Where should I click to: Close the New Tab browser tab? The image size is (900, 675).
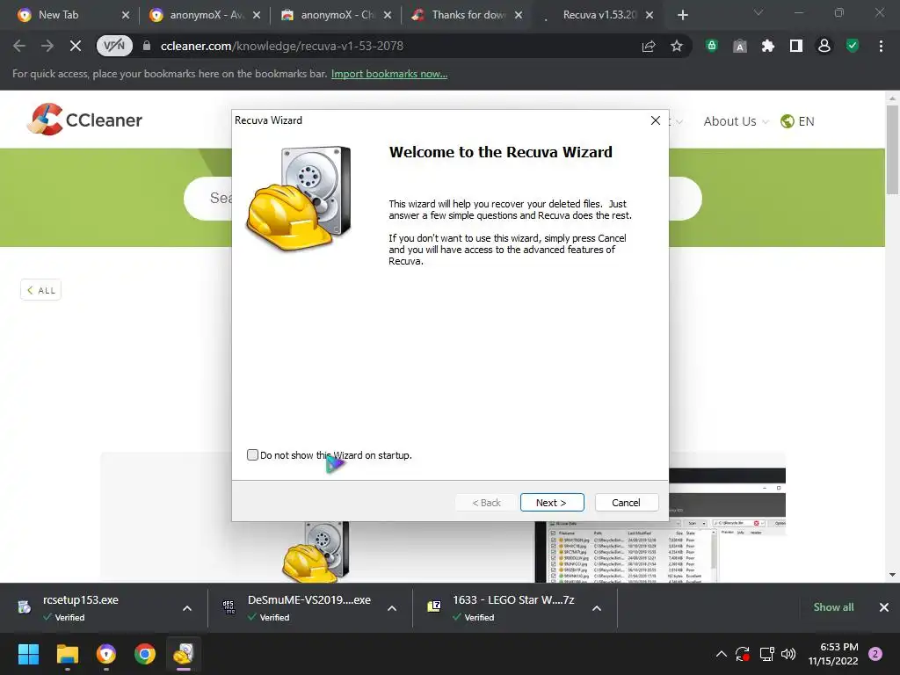tap(126, 15)
